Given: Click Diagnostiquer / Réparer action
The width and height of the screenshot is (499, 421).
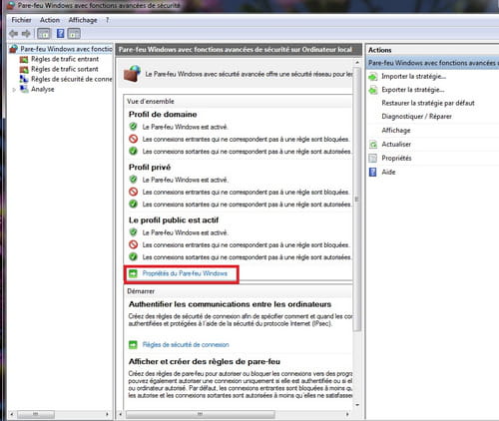Looking at the screenshot, I should click(x=416, y=117).
